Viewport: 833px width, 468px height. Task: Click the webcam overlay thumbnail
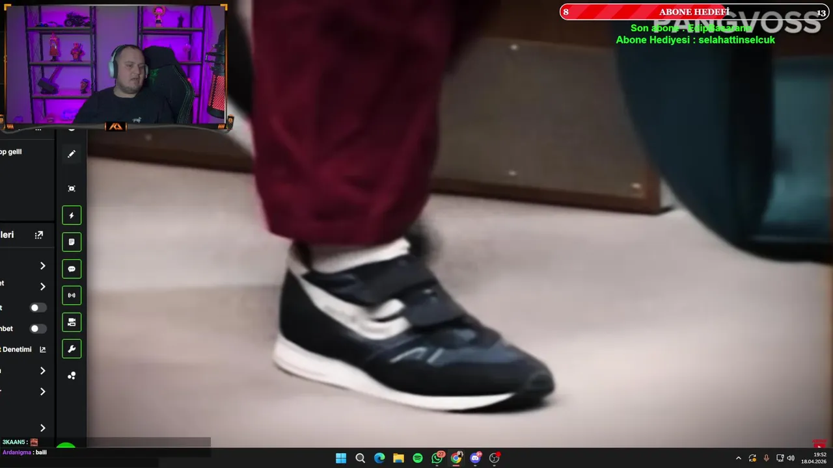(116, 65)
